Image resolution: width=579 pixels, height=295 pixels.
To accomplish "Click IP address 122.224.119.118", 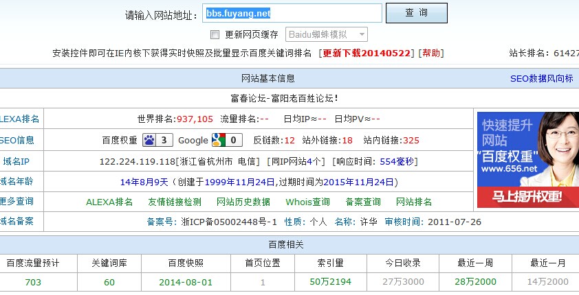I will point(138,162).
